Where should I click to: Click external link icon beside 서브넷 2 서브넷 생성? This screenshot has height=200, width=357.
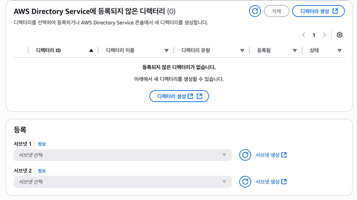click(x=284, y=182)
